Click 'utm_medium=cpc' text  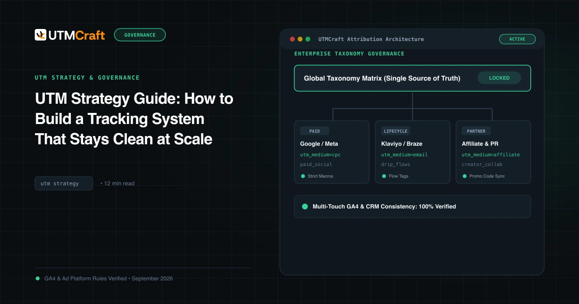[320, 155]
